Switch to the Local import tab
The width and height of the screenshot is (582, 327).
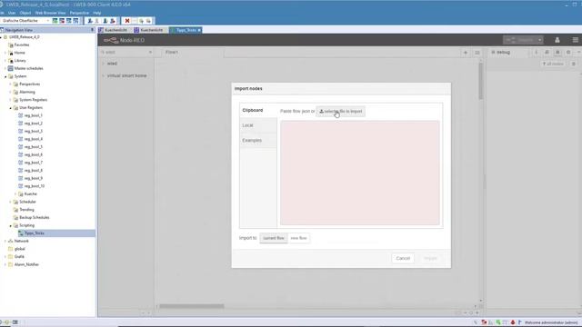click(258, 125)
